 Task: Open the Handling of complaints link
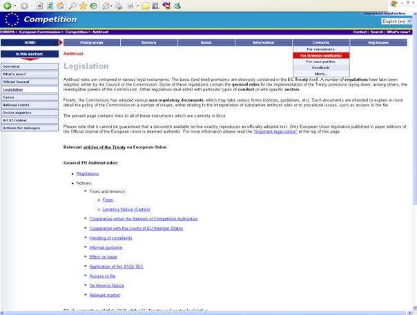[x=110, y=238]
